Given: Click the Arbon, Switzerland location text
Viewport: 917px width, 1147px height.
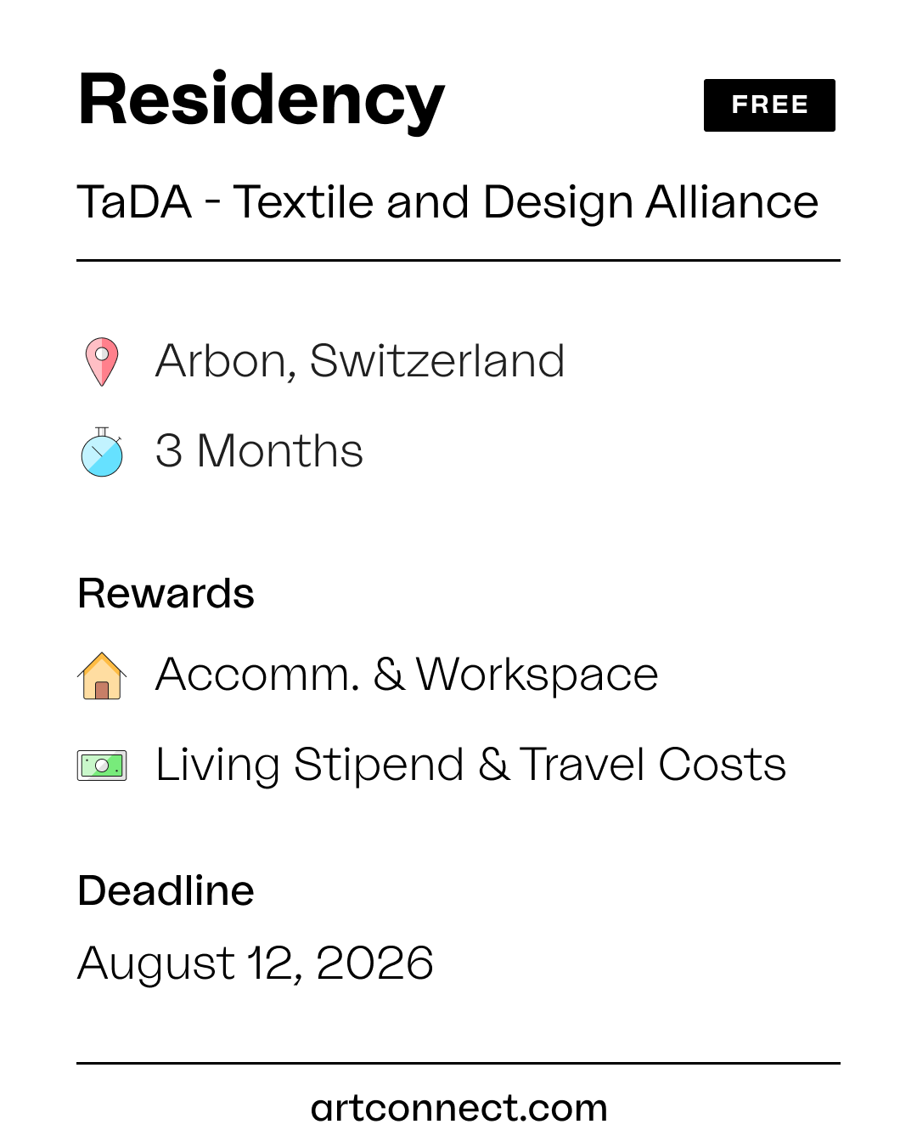Looking at the screenshot, I should click(x=360, y=362).
